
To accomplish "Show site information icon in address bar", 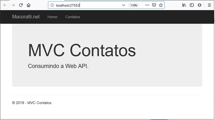I will (52, 5).
